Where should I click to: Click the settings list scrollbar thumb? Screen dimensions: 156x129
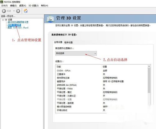coord(149,80)
